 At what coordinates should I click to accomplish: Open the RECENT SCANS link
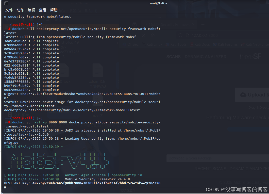211,169
